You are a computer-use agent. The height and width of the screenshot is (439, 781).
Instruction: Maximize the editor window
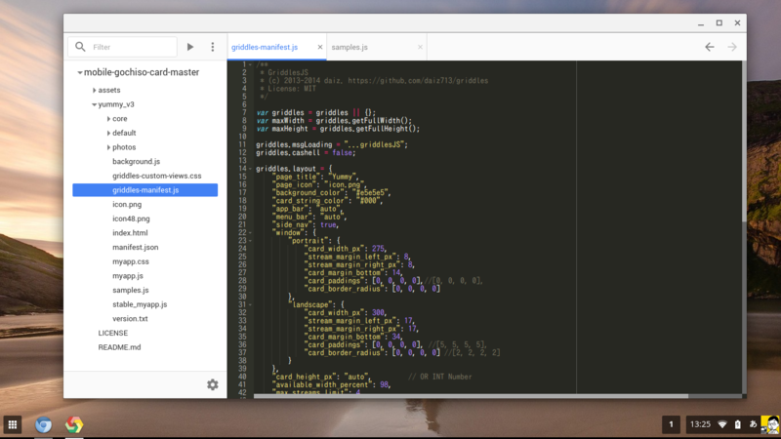pos(719,22)
